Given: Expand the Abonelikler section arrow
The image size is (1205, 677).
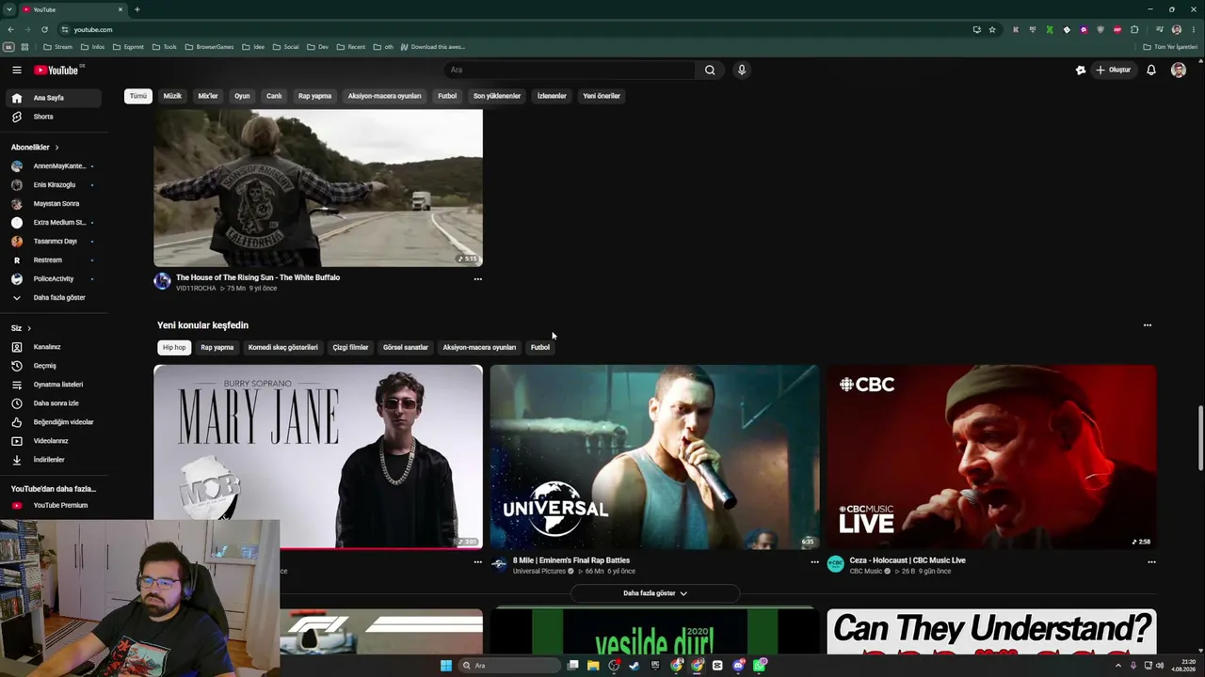Looking at the screenshot, I should 56,148.
